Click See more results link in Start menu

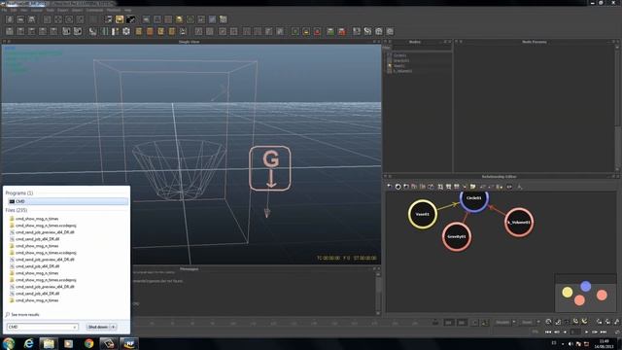(24, 315)
